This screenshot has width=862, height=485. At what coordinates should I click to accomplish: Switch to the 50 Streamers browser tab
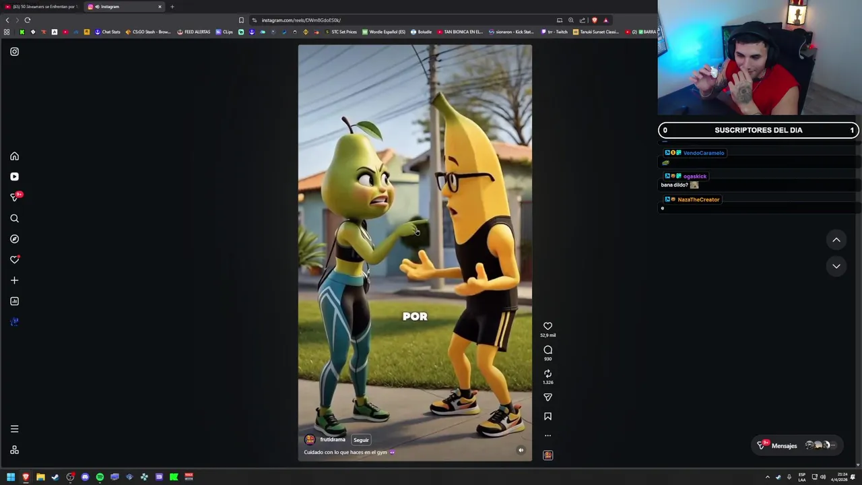tap(42, 7)
